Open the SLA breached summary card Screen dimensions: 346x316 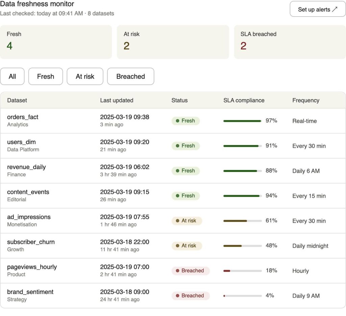coord(290,42)
